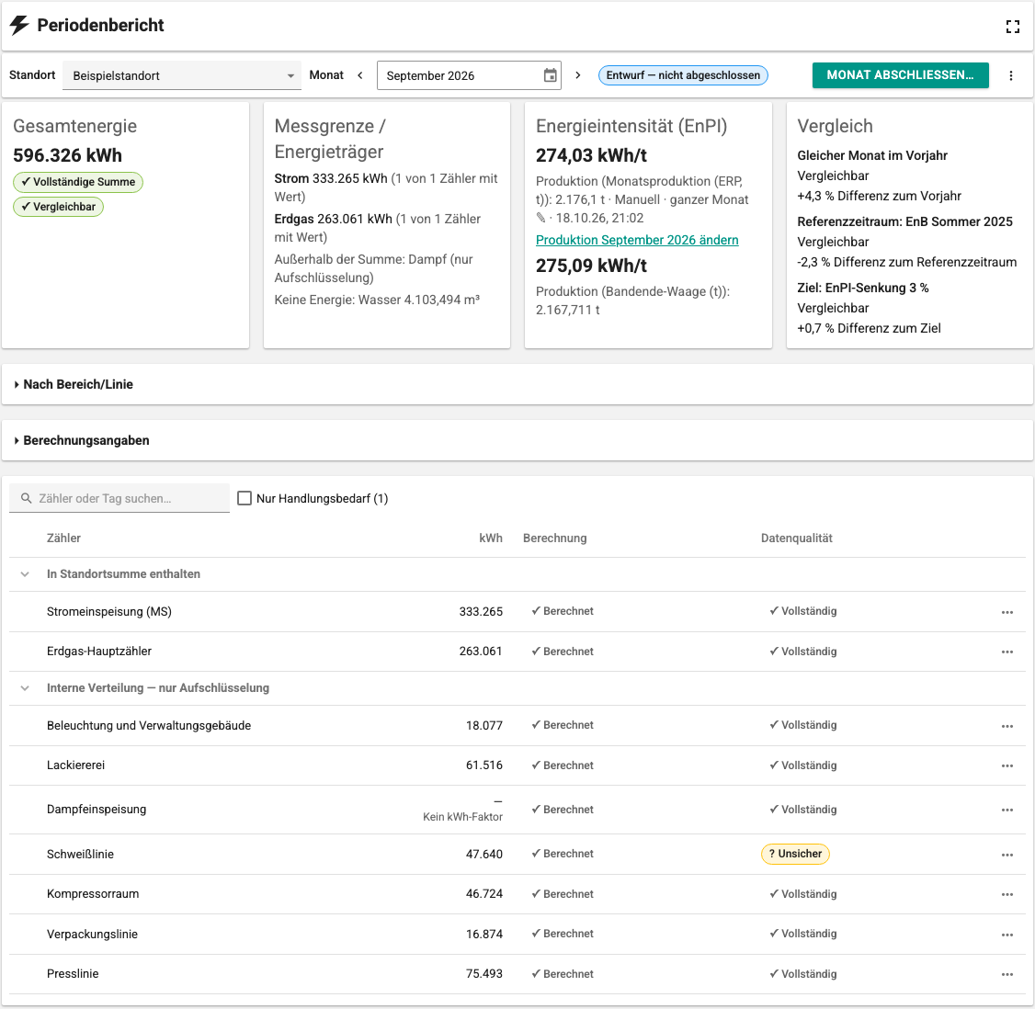1035x1009 pixels.
Task: Click the lightning bolt Periodenbericht logo
Action: pyautogui.click(x=19, y=25)
